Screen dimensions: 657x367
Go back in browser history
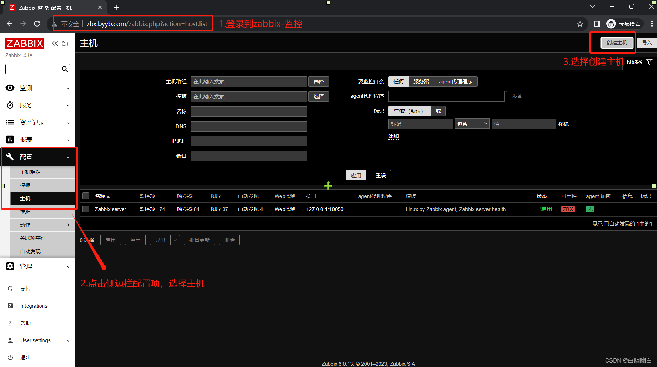(x=9, y=24)
